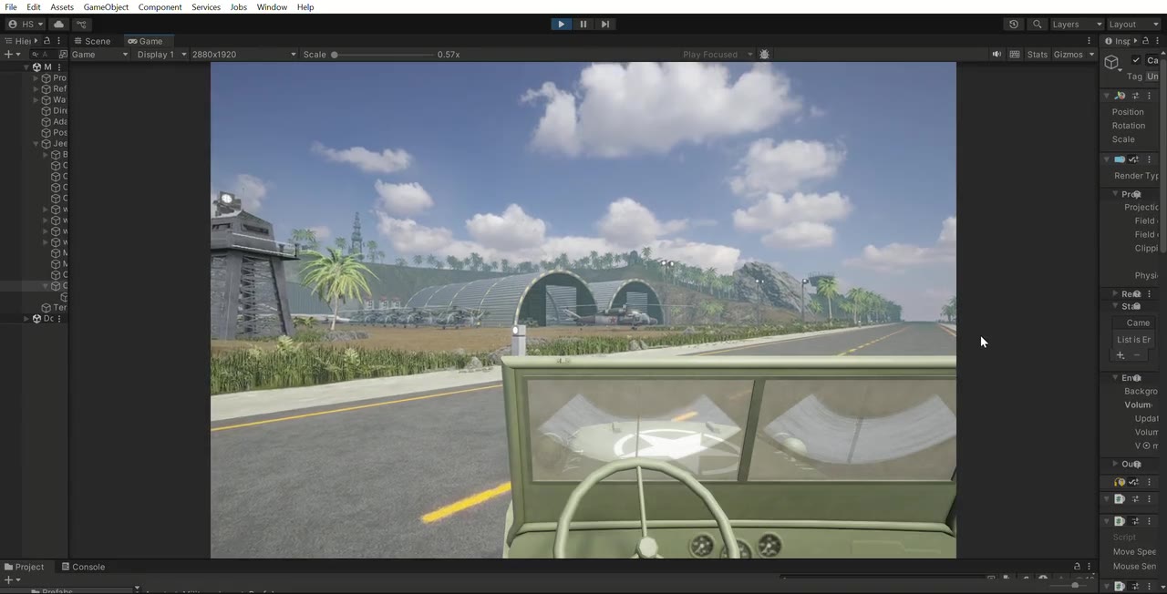Collapse the Jee object in Hierarchy
The height and width of the screenshot is (594, 1167).
[x=36, y=144]
